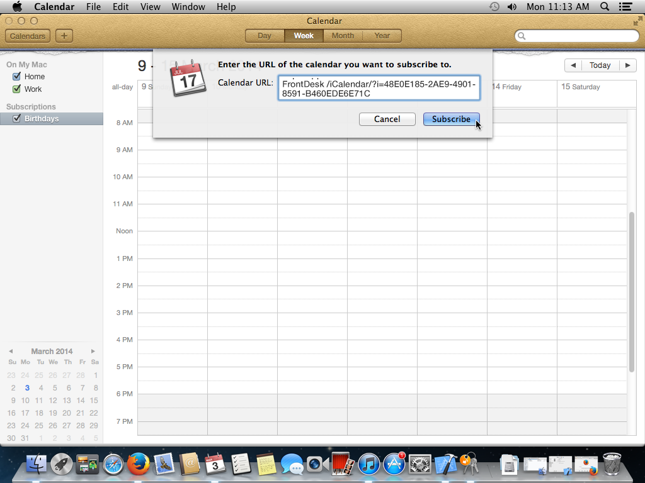Open the View menu
This screenshot has height=483, width=645.
(150, 6)
